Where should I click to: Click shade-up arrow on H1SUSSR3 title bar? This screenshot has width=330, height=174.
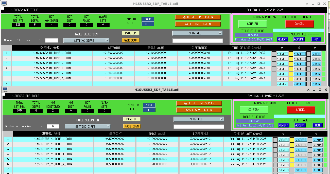[x=308, y=90]
